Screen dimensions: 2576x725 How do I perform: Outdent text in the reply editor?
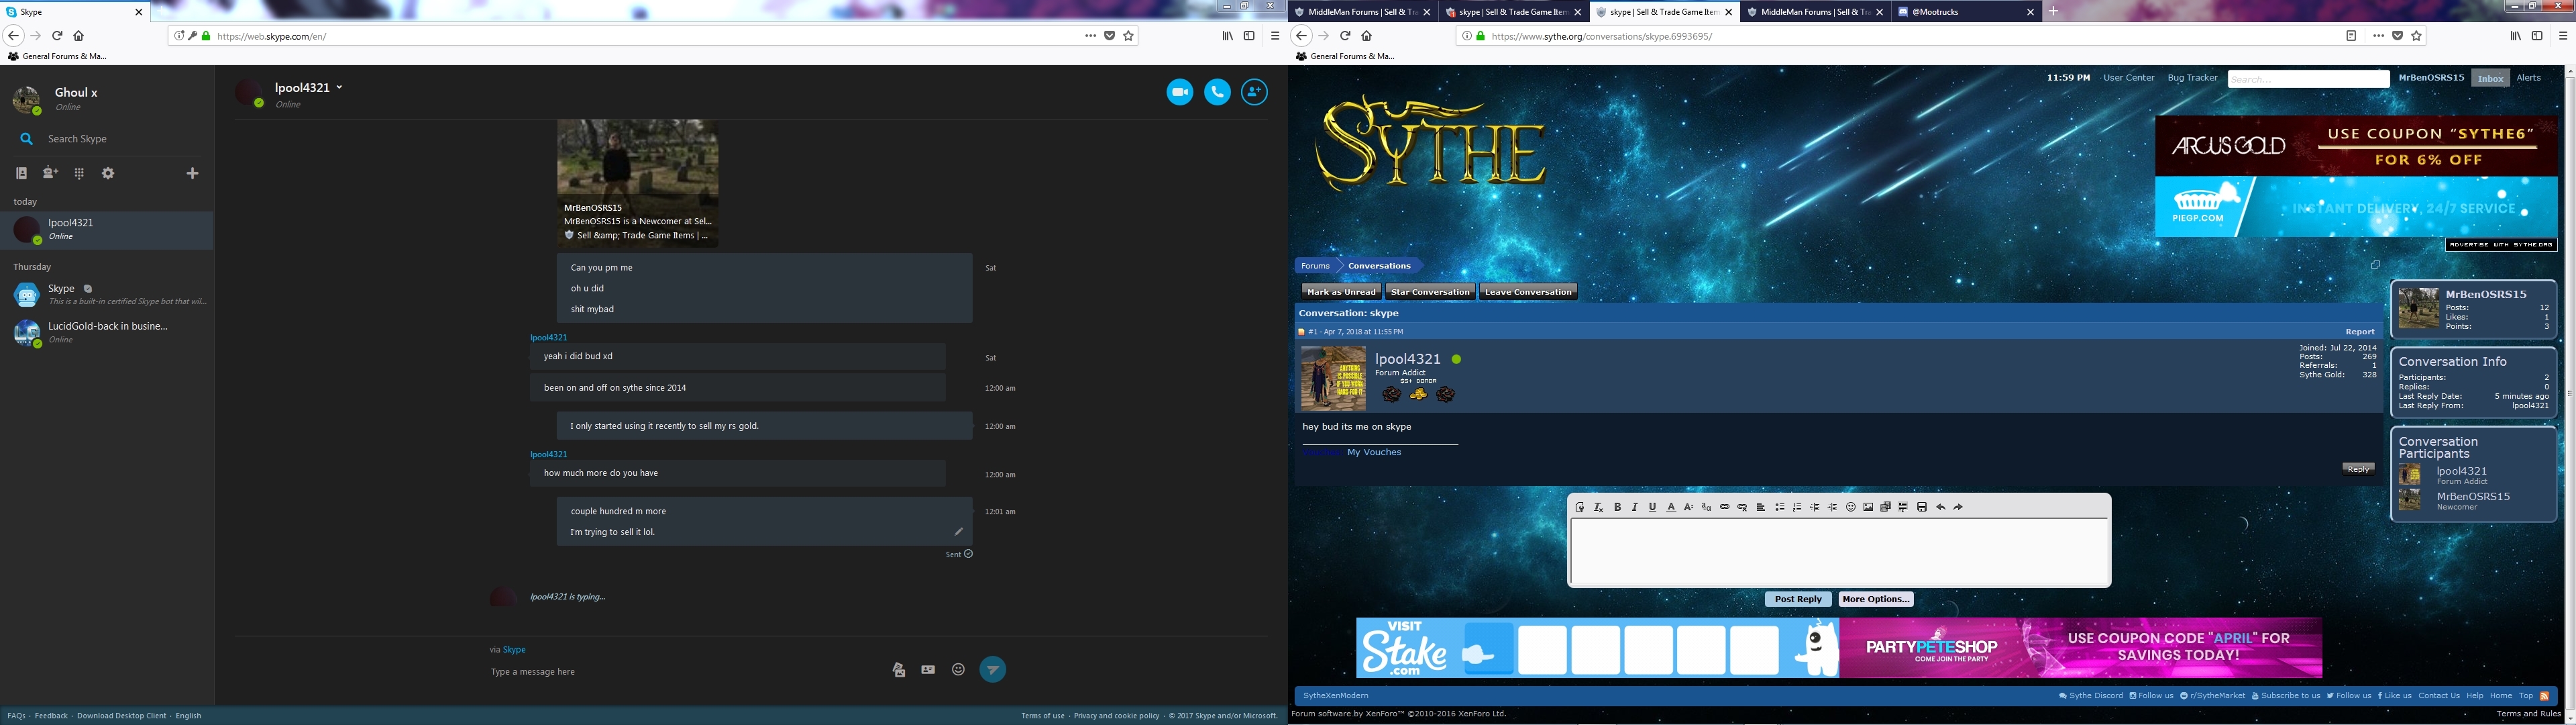[x=1815, y=507]
